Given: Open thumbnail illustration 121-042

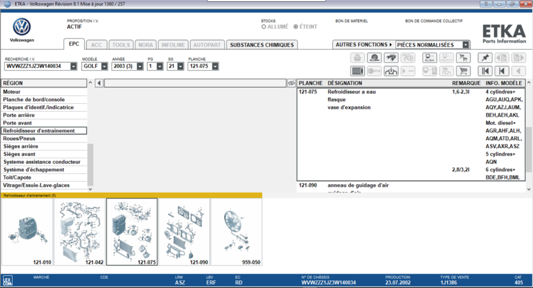Looking at the screenshot, I should [79, 232].
